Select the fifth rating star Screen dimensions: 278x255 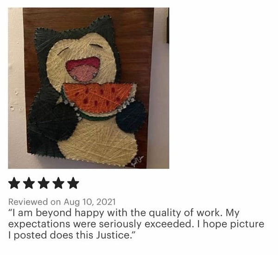73,183
